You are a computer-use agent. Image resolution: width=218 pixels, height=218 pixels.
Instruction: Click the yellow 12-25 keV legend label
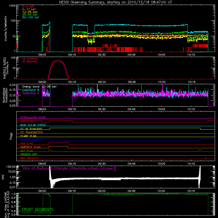(30, 12)
